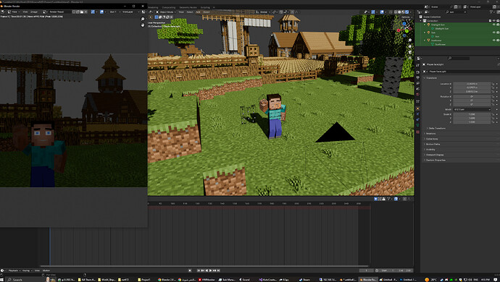Screen dimensions: 500x282
Task: Toggle exclude checkbox on Collection row
Action: point(490,21)
